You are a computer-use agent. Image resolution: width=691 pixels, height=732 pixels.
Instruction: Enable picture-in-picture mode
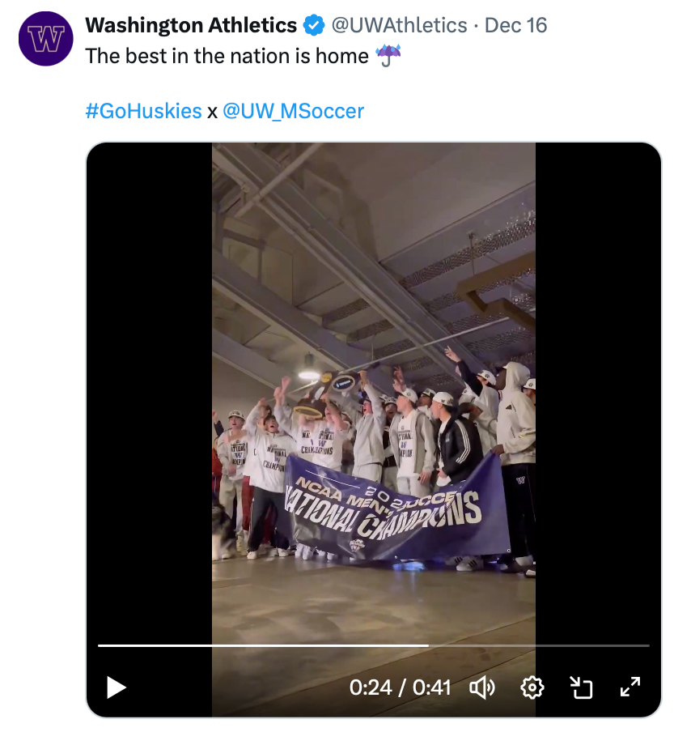(x=581, y=687)
